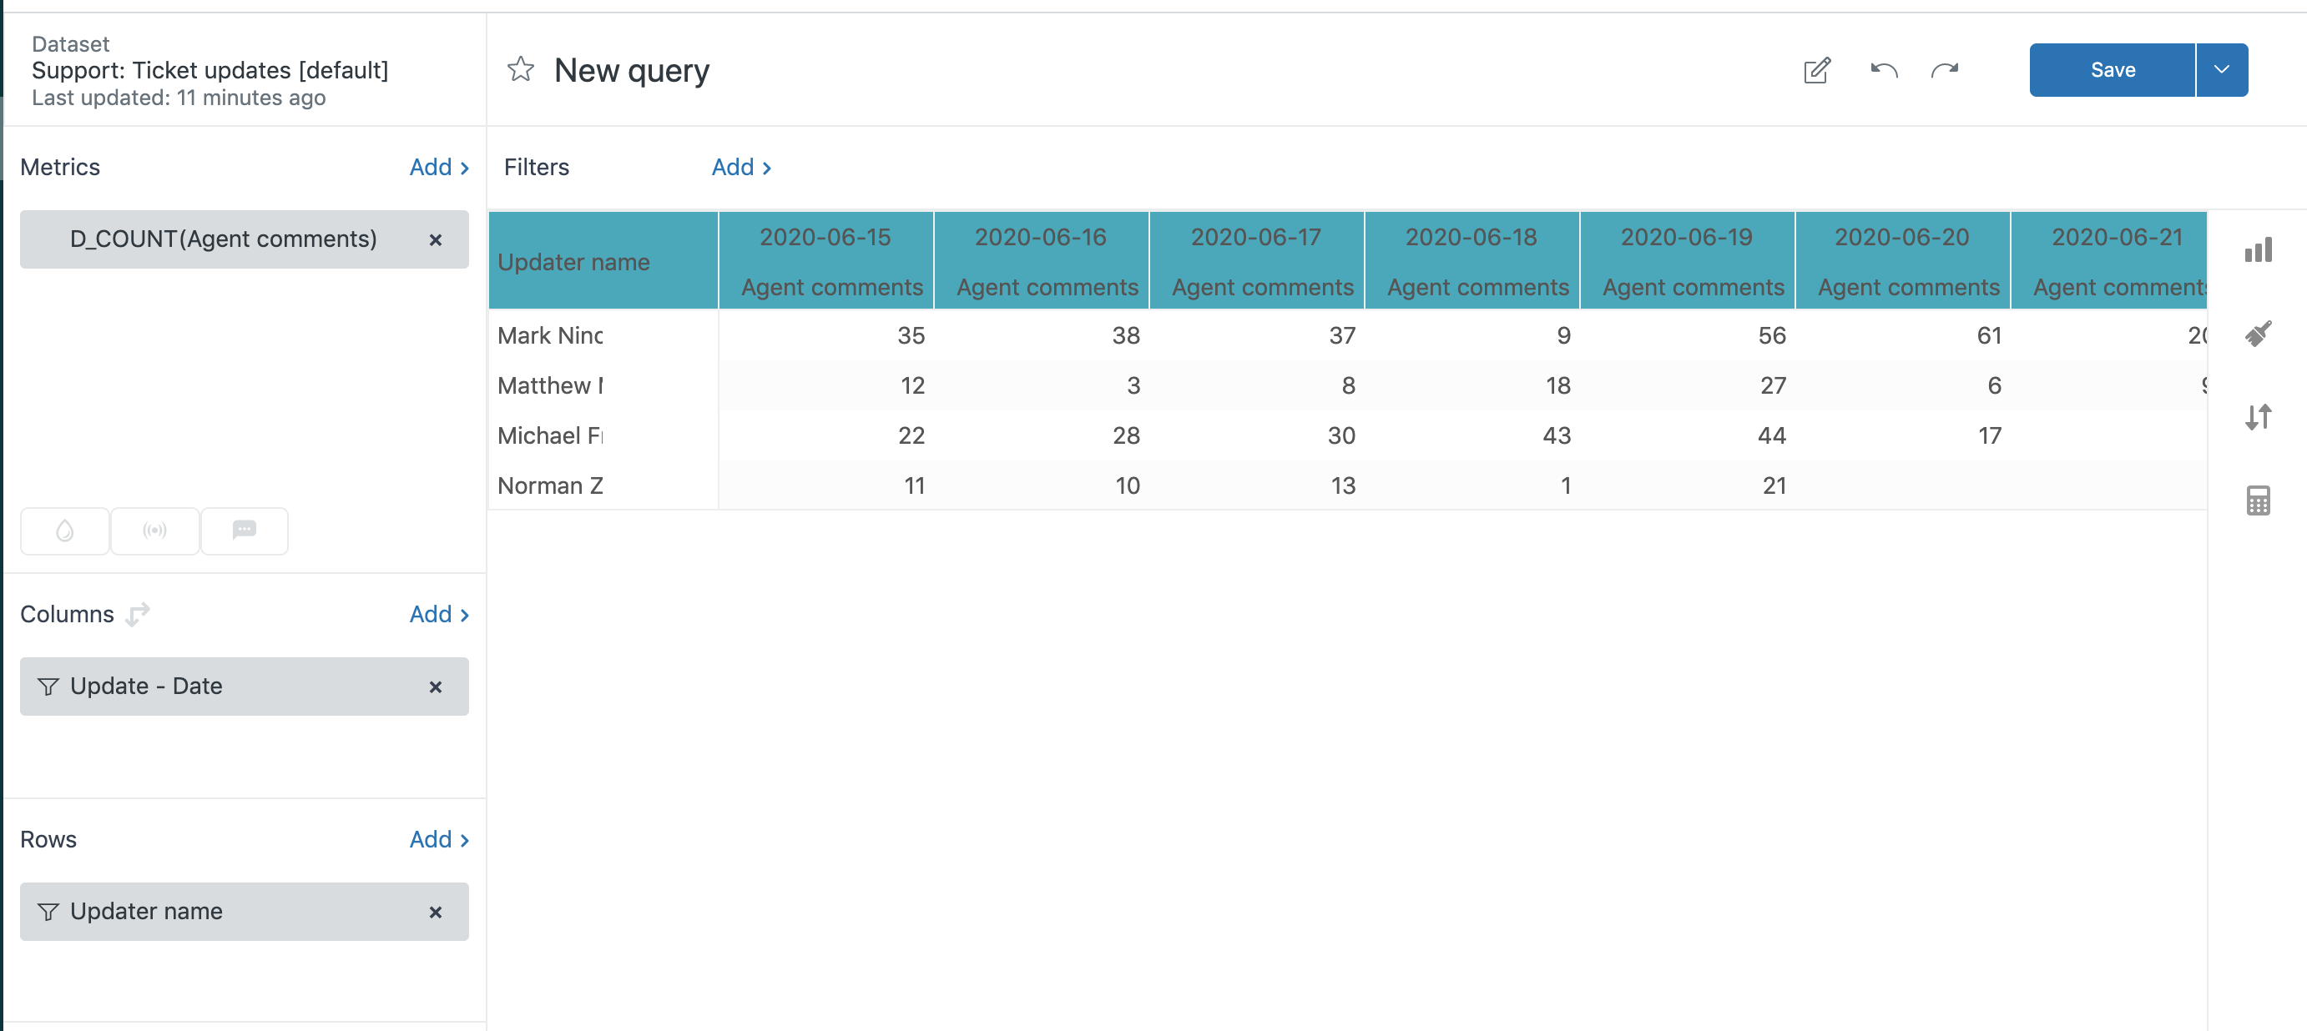Redo the last action

[1944, 70]
